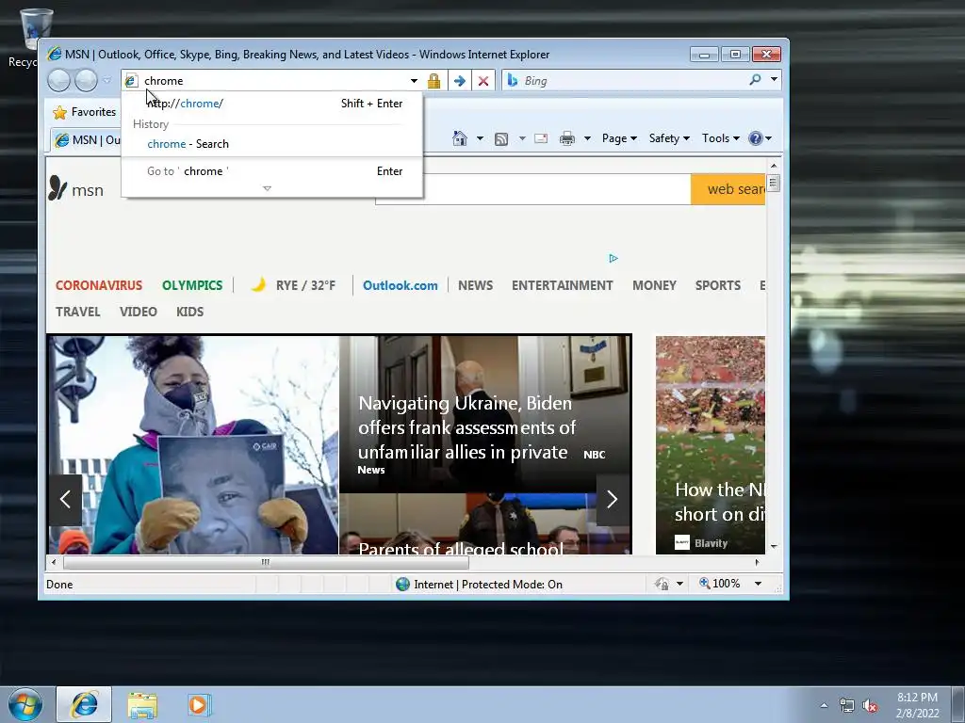Click the Internet Protected Mode status
965x723 pixels.
coord(480,584)
